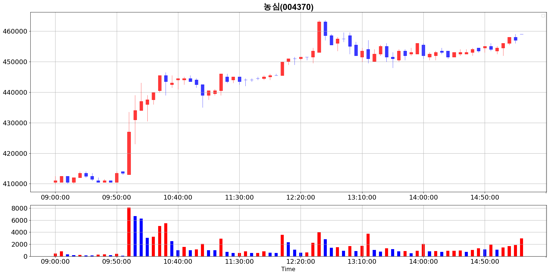This screenshot has height=275, width=549.
Task: Click 10:40:00 label under the volume chart
Action: (x=178, y=262)
